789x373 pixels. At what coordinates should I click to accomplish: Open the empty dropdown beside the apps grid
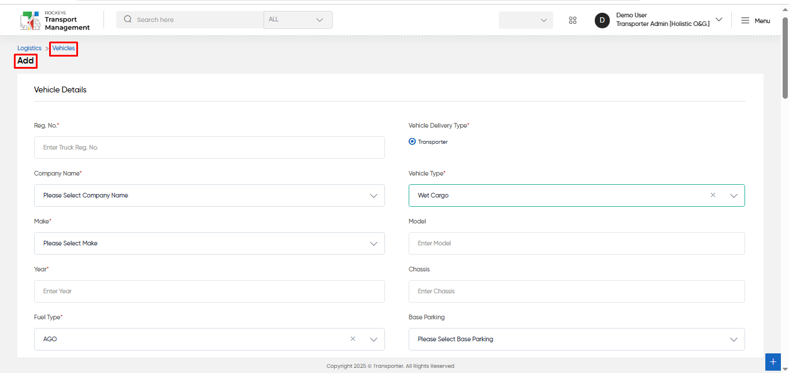click(x=526, y=20)
